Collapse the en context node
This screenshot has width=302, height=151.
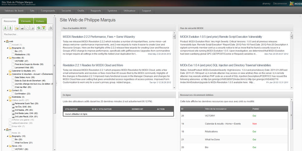(5, 130)
